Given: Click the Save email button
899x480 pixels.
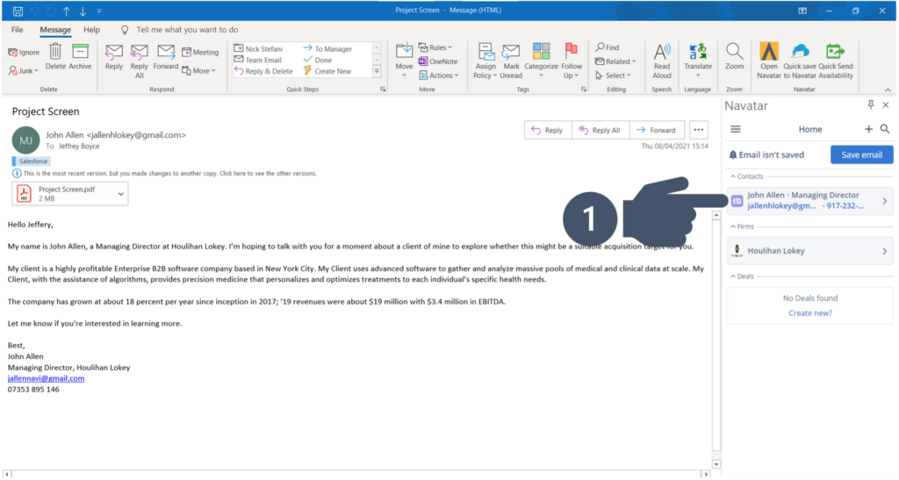Looking at the screenshot, I should pos(862,154).
